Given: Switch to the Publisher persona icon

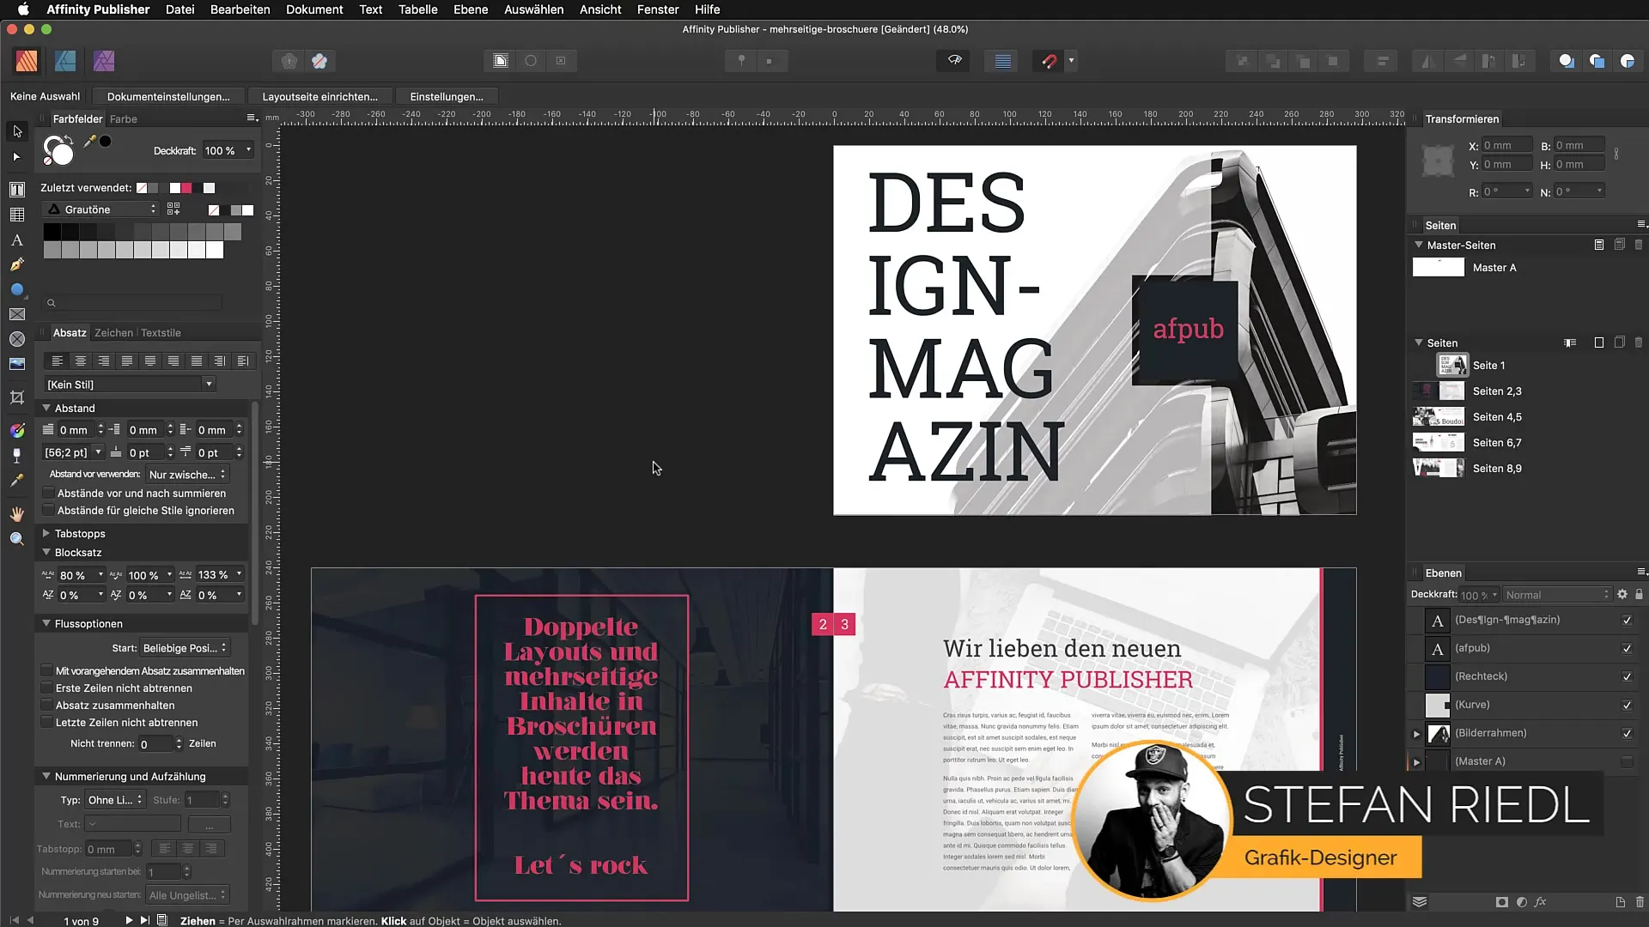Looking at the screenshot, I should [27, 61].
